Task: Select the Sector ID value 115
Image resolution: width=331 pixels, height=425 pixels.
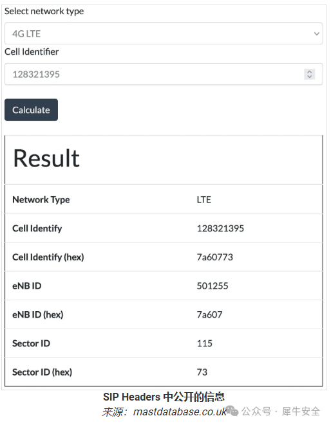Action: (205, 343)
